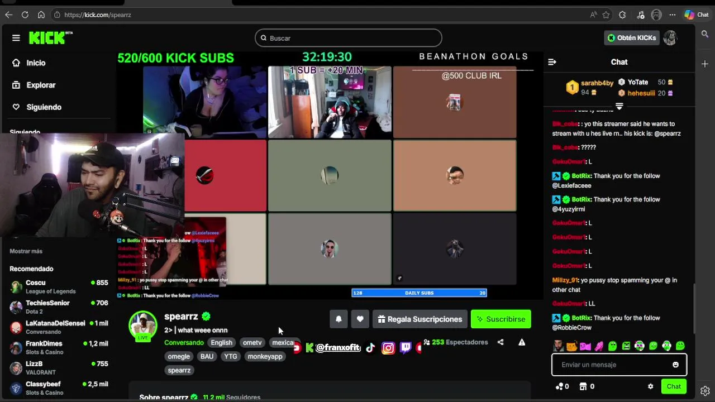Open the emoji picker in message box

pyautogui.click(x=675, y=365)
